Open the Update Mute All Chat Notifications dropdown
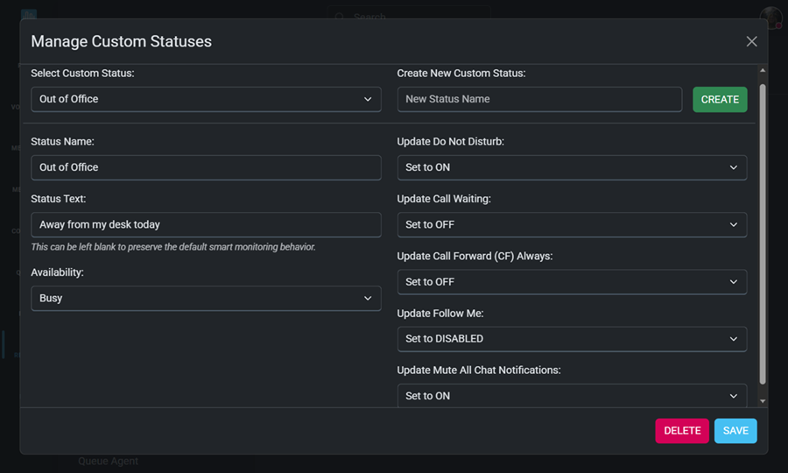The width and height of the screenshot is (788, 473). point(572,396)
